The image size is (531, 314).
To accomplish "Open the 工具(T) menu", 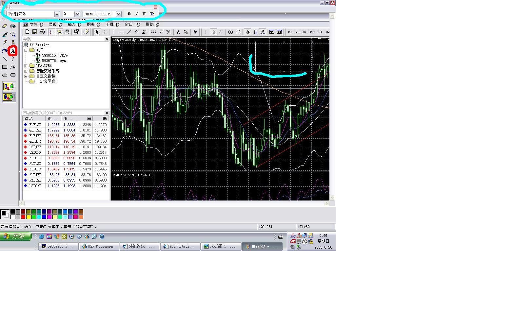I will (x=112, y=25).
